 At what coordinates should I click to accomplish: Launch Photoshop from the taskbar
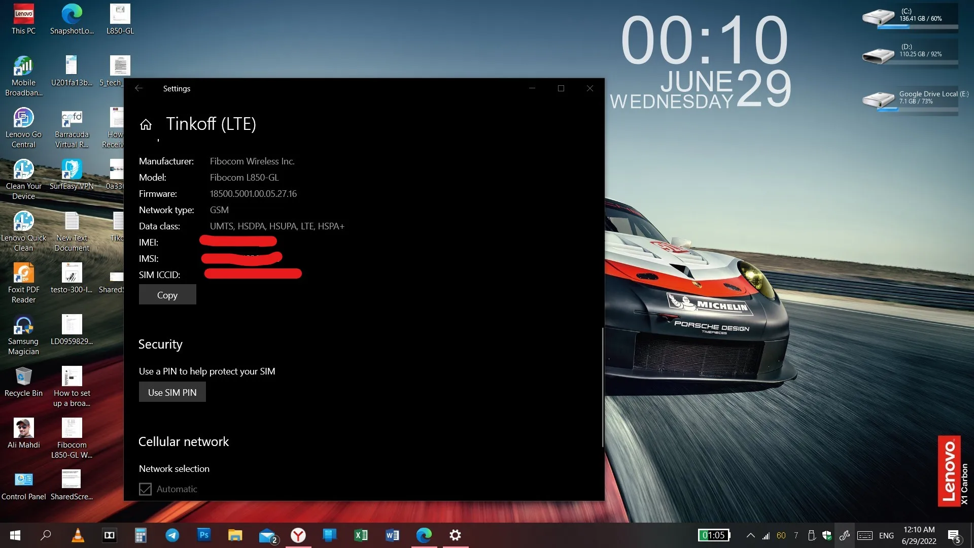coord(204,535)
